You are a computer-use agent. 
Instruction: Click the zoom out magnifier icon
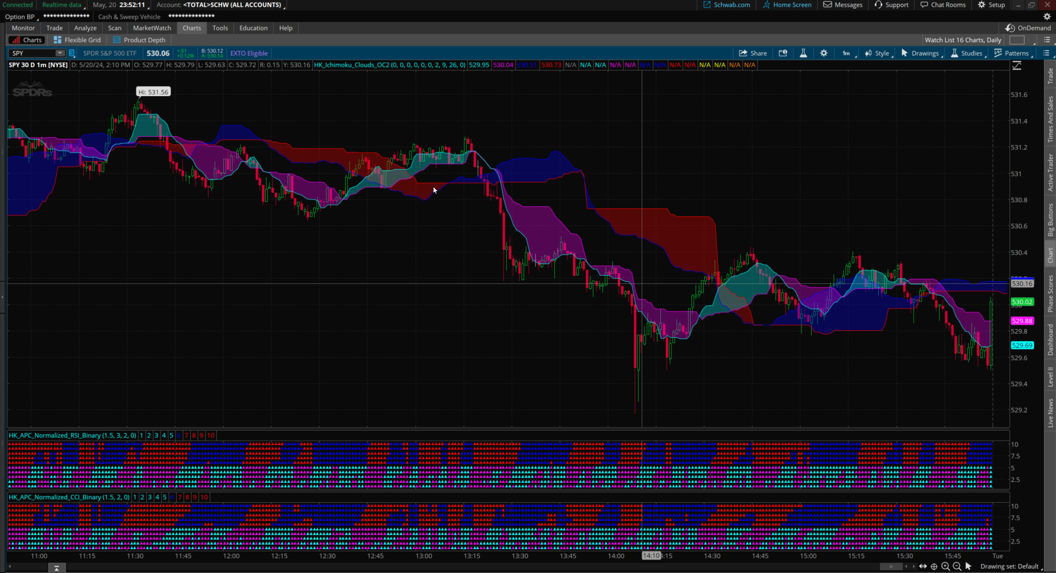(957, 566)
